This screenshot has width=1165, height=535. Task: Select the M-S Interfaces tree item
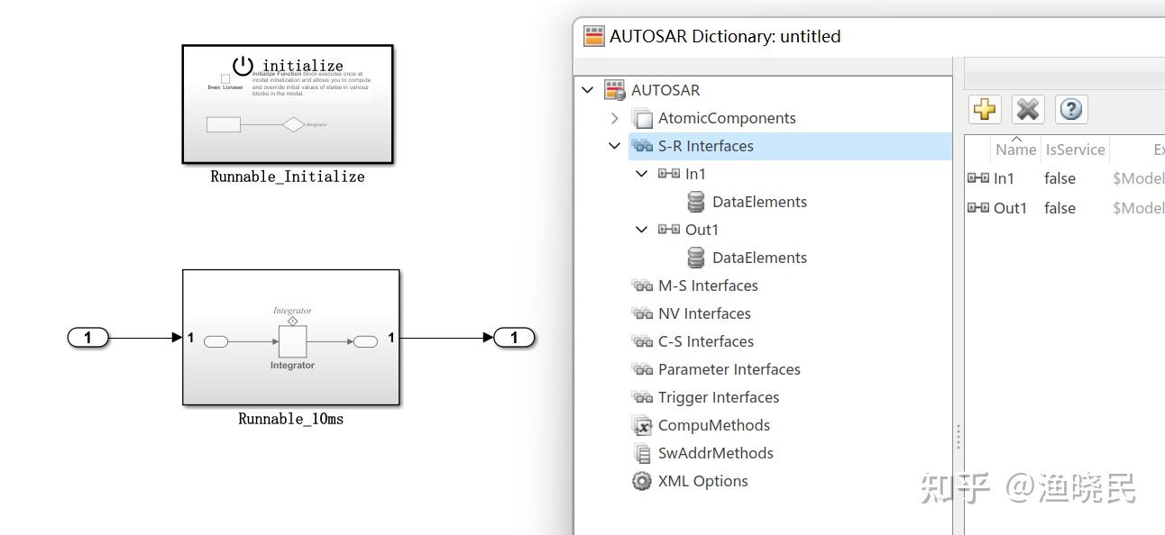(707, 286)
